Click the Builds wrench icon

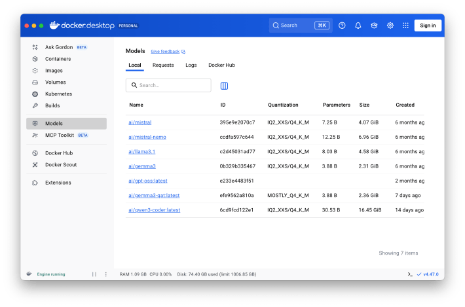coord(35,105)
